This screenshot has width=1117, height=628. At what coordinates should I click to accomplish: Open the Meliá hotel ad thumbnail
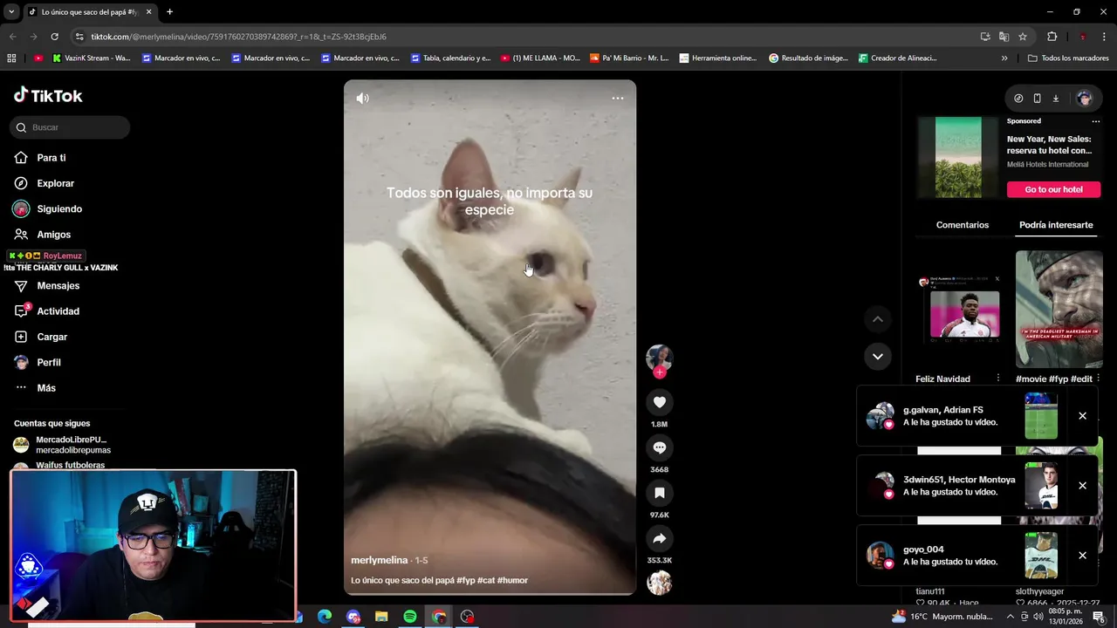pos(958,157)
